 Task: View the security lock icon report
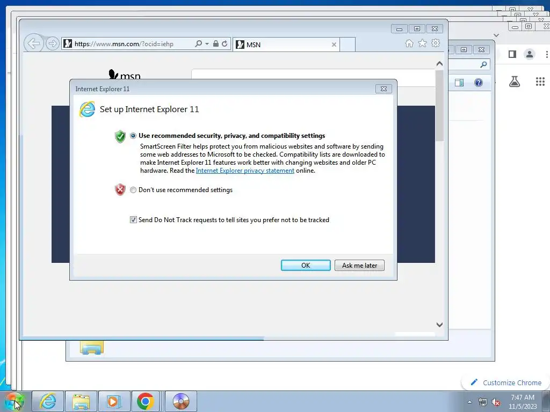pyautogui.click(x=216, y=43)
